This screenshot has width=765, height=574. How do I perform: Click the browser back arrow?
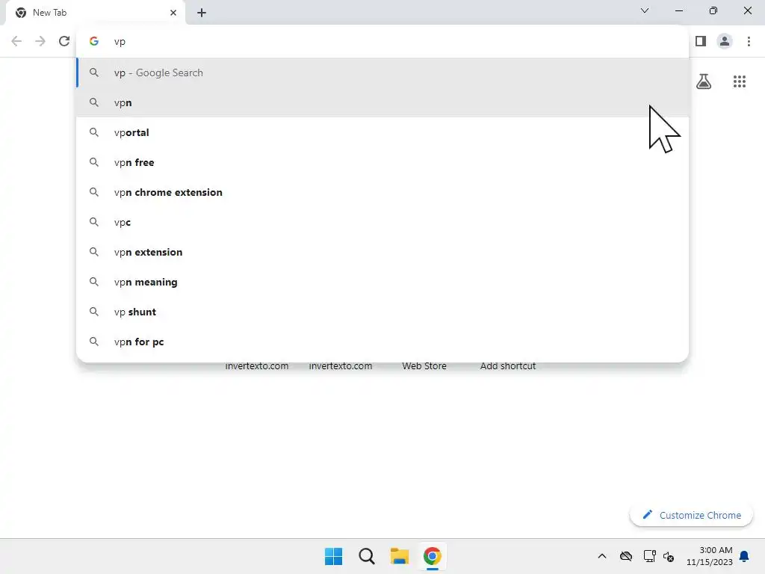16,41
